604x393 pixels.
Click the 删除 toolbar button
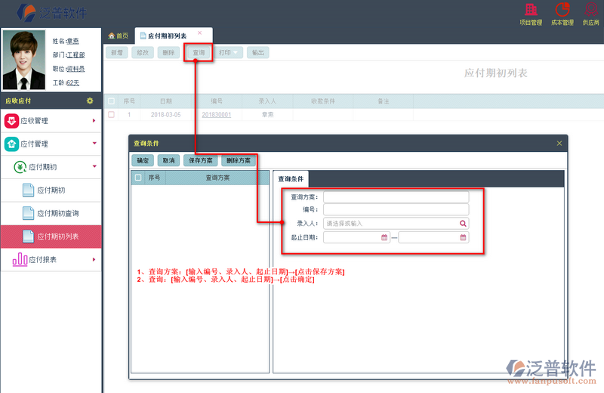point(168,52)
